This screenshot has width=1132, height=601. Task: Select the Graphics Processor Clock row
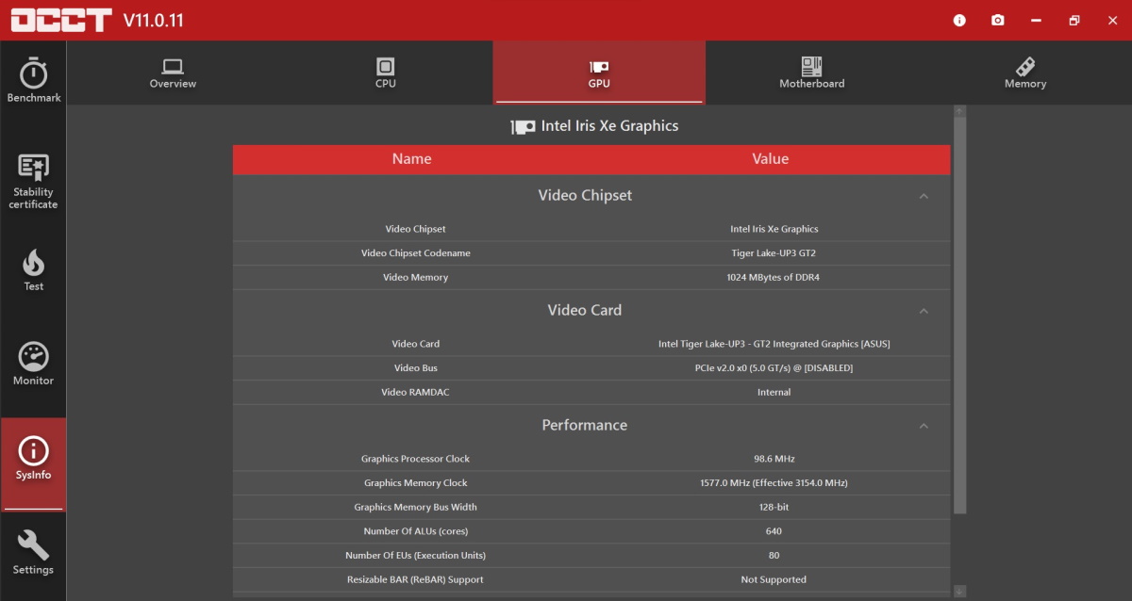click(x=591, y=459)
